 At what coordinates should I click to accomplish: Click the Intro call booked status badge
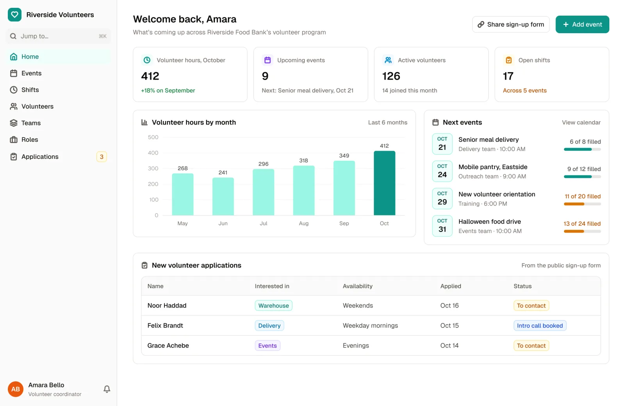[540, 326]
